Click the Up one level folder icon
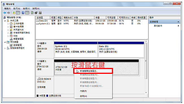This screenshot has height=104, width=184. coord(14,13)
